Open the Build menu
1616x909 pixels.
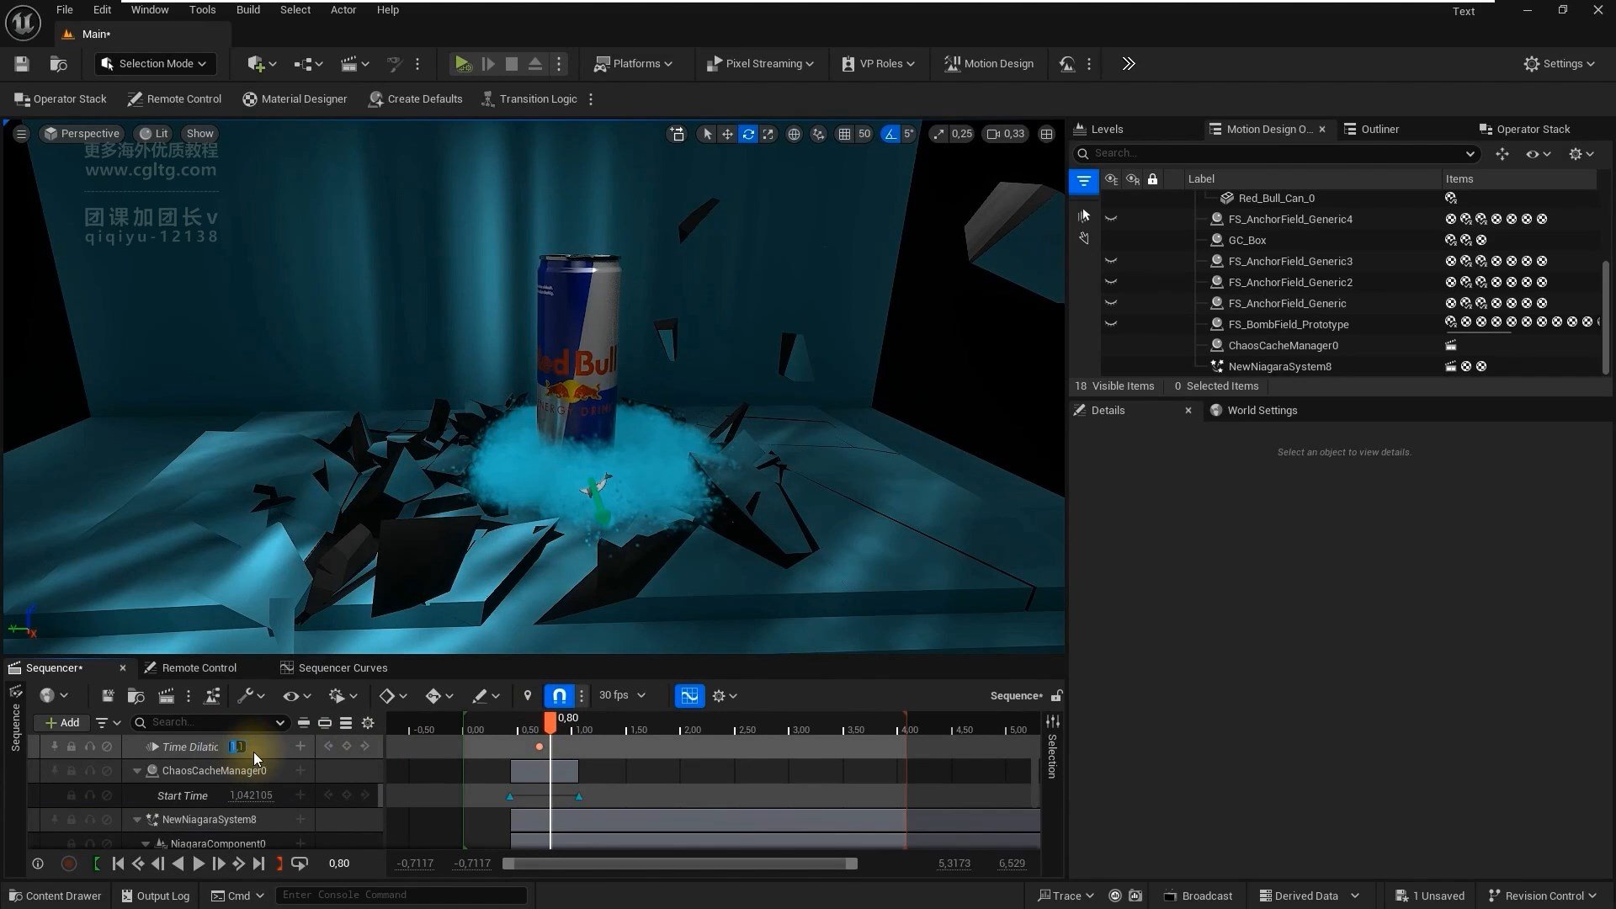coord(248,10)
